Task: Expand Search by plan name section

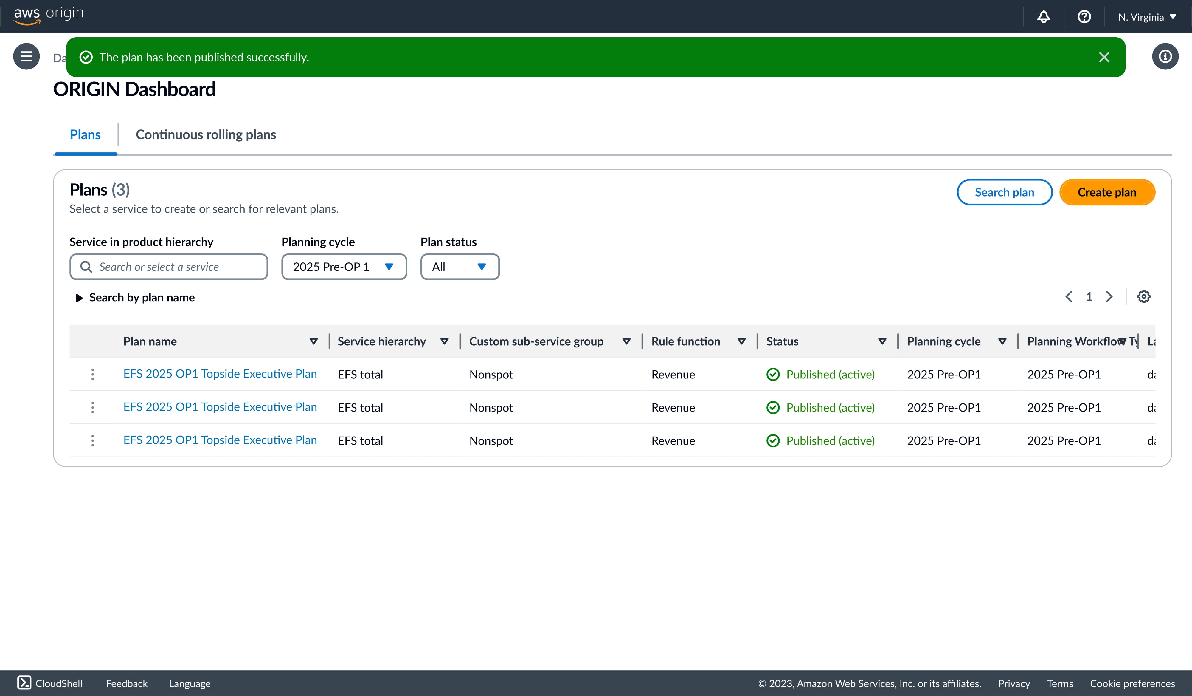Action: point(135,298)
